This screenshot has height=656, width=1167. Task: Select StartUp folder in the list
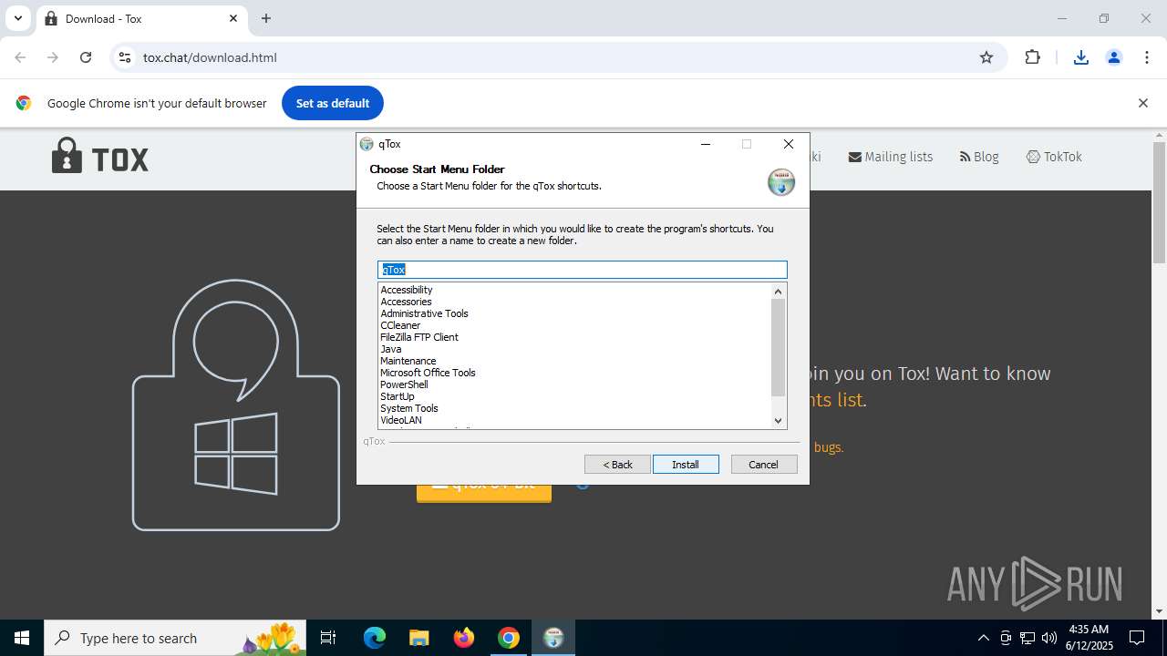point(397,396)
